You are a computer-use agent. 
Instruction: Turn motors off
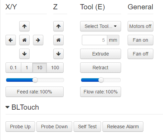point(140,26)
